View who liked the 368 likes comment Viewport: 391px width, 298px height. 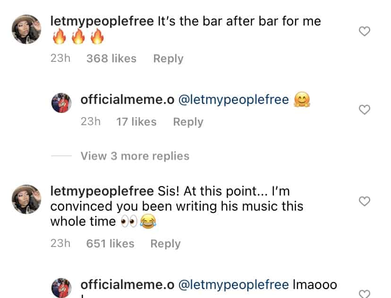click(111, 58)
